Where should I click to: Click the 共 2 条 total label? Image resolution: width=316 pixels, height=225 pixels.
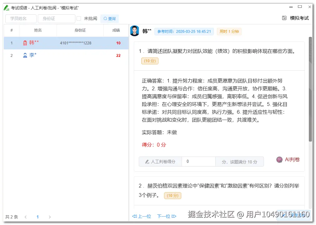(12, 217)
